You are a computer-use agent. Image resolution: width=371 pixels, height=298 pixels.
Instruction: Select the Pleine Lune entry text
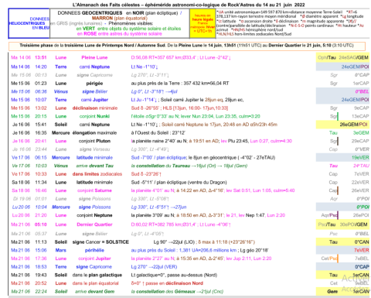pyautogui.click(x=94, y=57)
